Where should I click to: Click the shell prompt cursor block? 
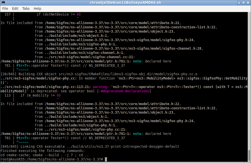click(x=106, y=159)
